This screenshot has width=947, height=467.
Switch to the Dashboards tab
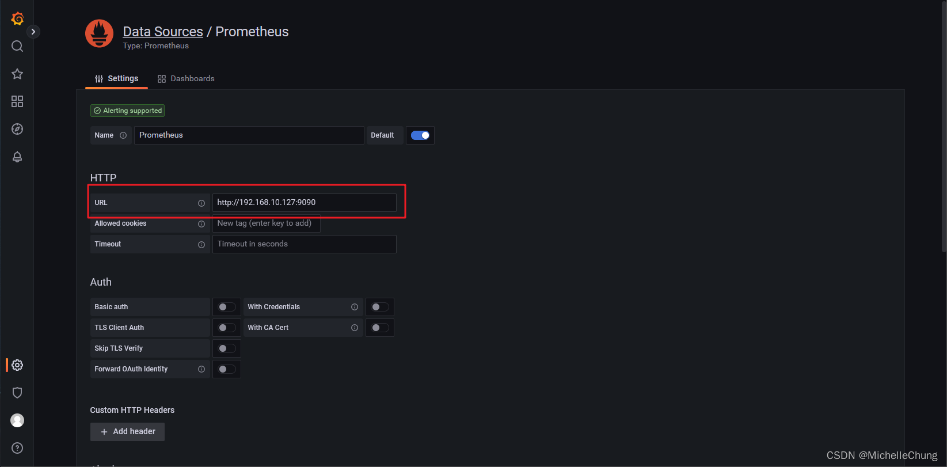coord(186,78)
